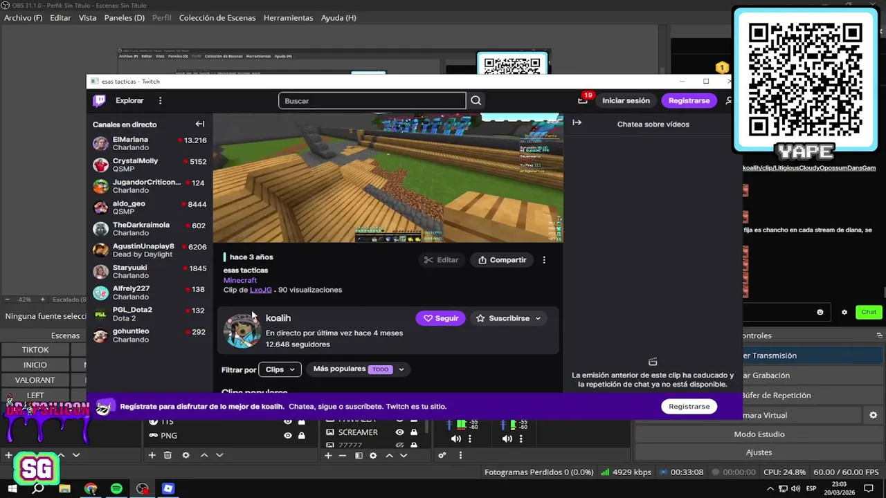Add a new scene with plus icon
The image size is (886, 498).
point(8,455)
